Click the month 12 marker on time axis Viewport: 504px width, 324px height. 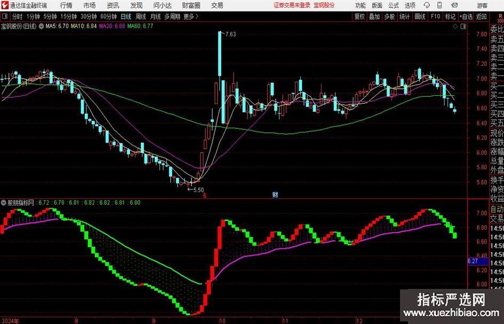coord(359,321)
